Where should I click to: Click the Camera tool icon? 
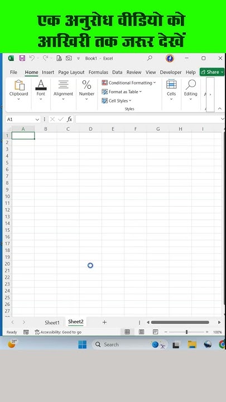[69, 58]
